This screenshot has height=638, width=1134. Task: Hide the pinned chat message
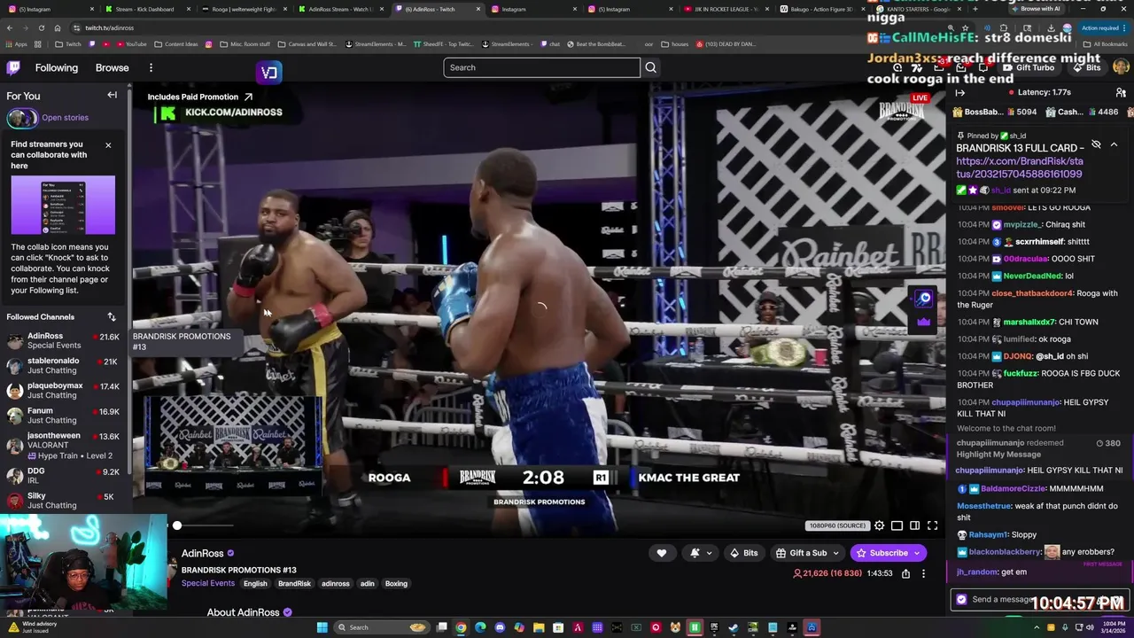(x=1096, y=144)
